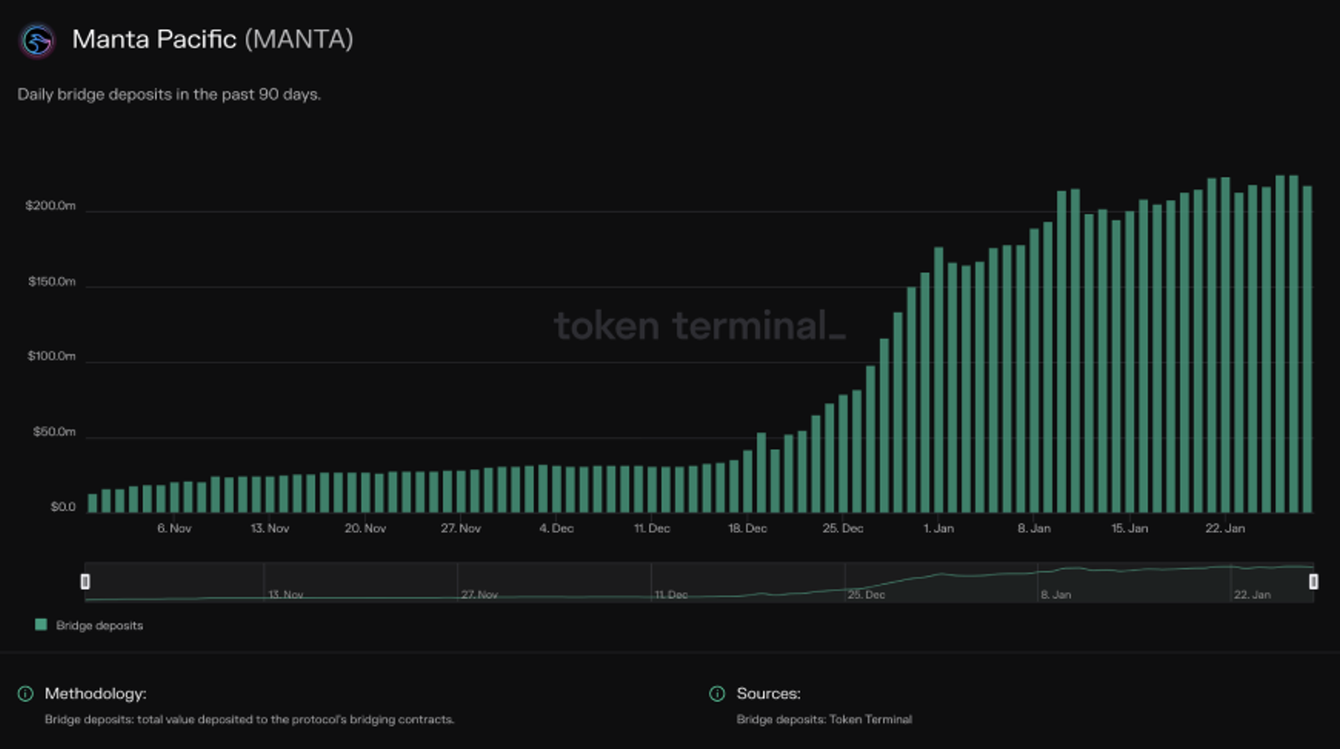Click the 22. Jan label in range navigator

pyautogui.click(x=1252, y=594)
